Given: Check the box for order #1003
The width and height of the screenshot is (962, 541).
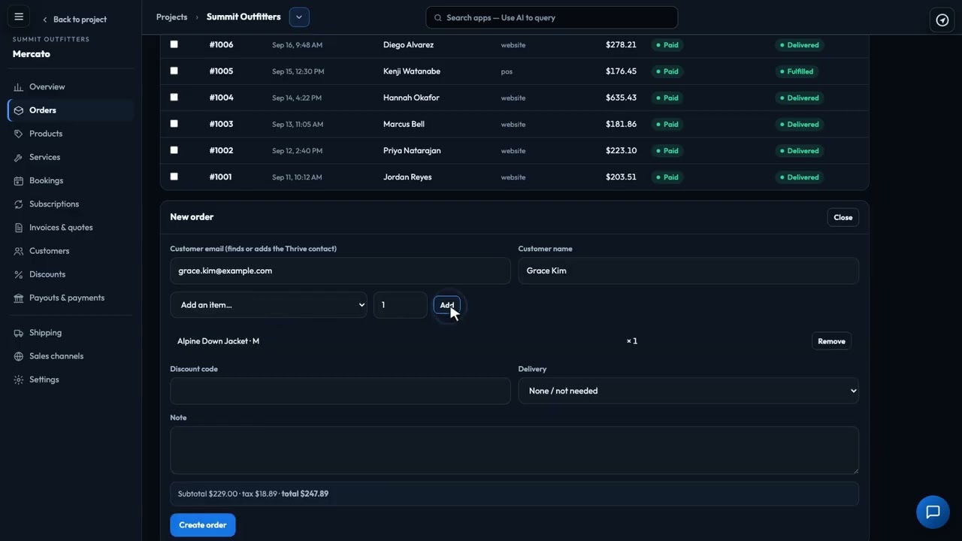Looking at the screenshot, I should coord(174,123).
